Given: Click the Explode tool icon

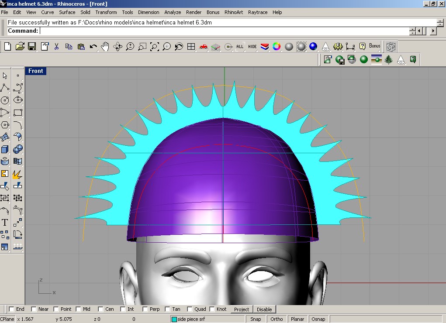Looking at the screenshot, I should click(x=17, y=174).
